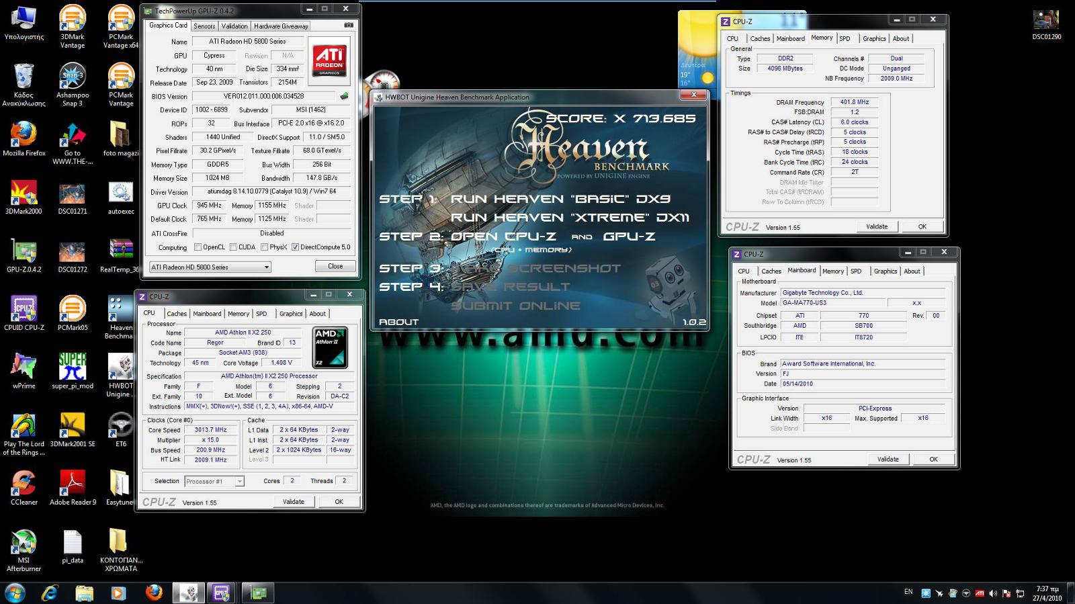Click the GPU-Z screenshot camera icon

click(x=349, y=26)
